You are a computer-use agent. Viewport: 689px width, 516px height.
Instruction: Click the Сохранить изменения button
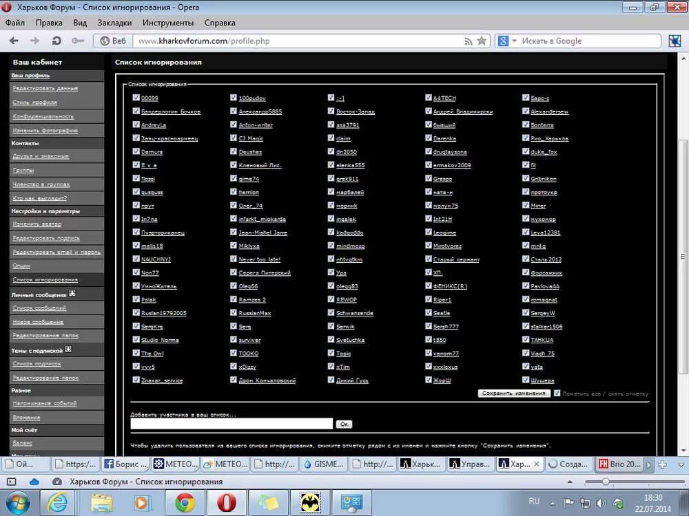pyautogui.click(x=514, y=394)
